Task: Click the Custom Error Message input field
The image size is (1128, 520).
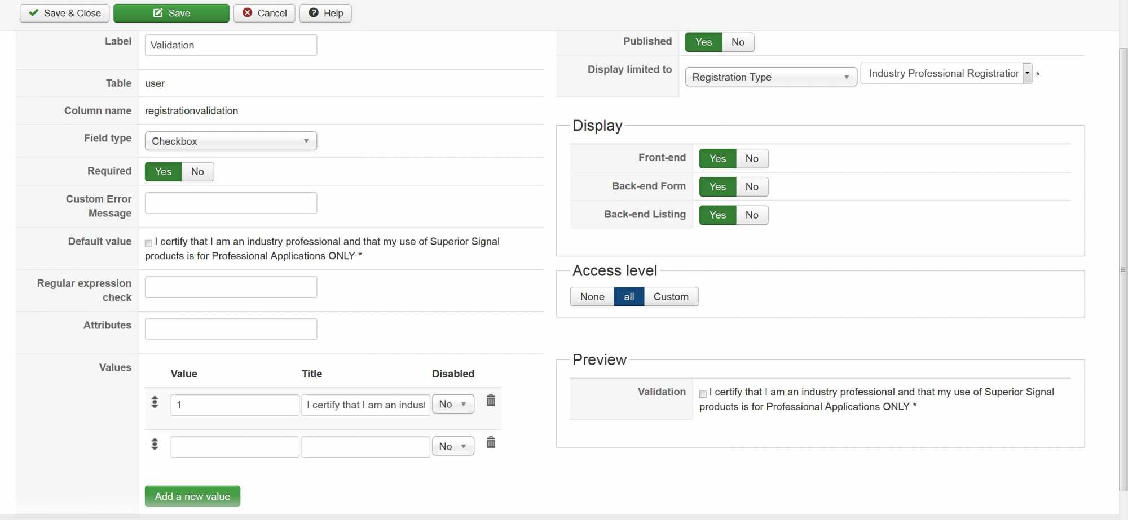Action: [x=231, y=203]
